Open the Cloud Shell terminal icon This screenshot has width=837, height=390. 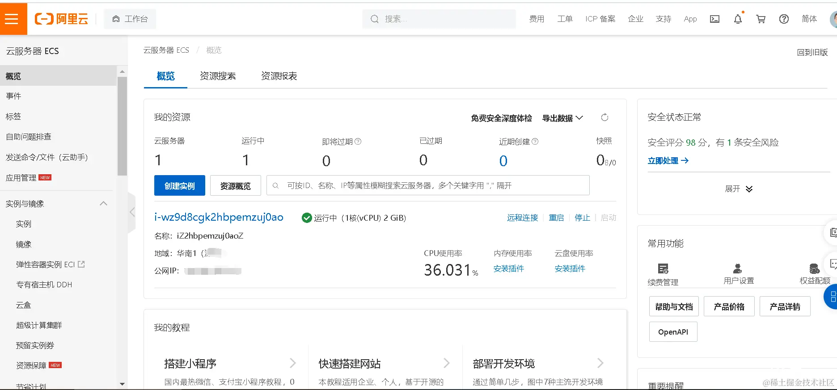tap(714, 19)
